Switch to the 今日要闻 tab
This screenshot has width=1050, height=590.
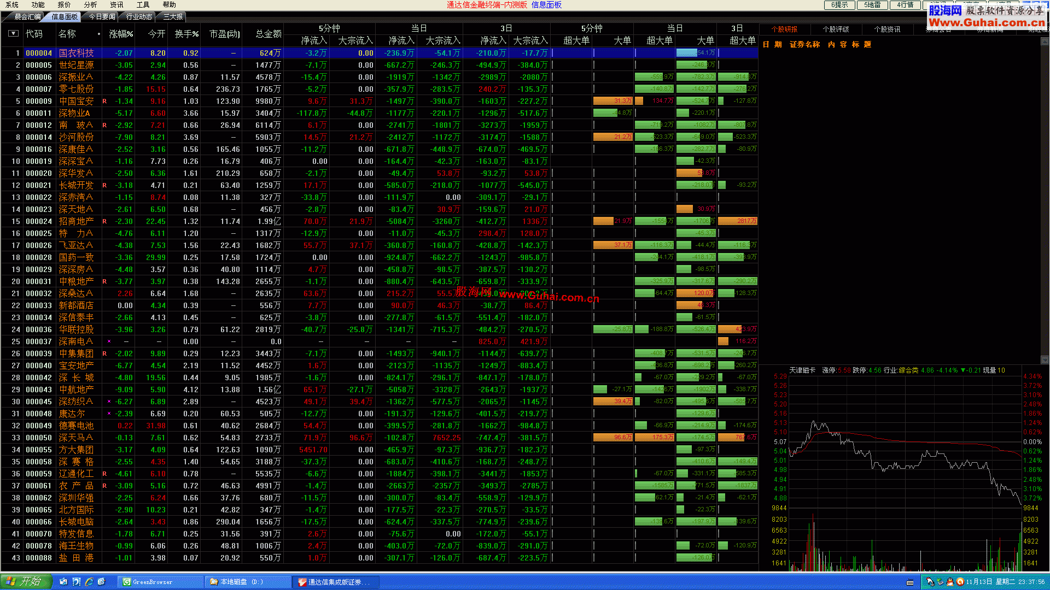point(102,17)
